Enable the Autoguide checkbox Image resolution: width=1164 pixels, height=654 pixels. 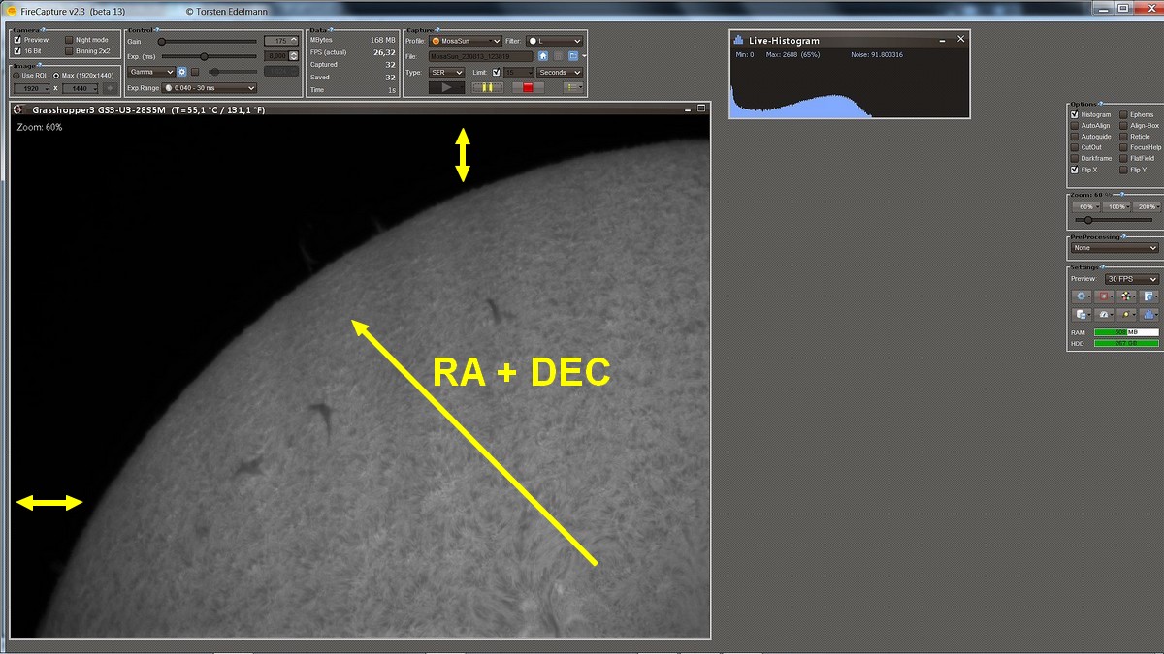(x=1075, y=137)
